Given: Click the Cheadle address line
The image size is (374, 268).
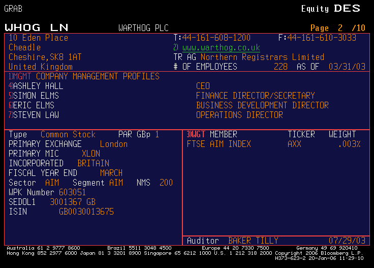Looking at the screenshot, I should coord(24,47).
